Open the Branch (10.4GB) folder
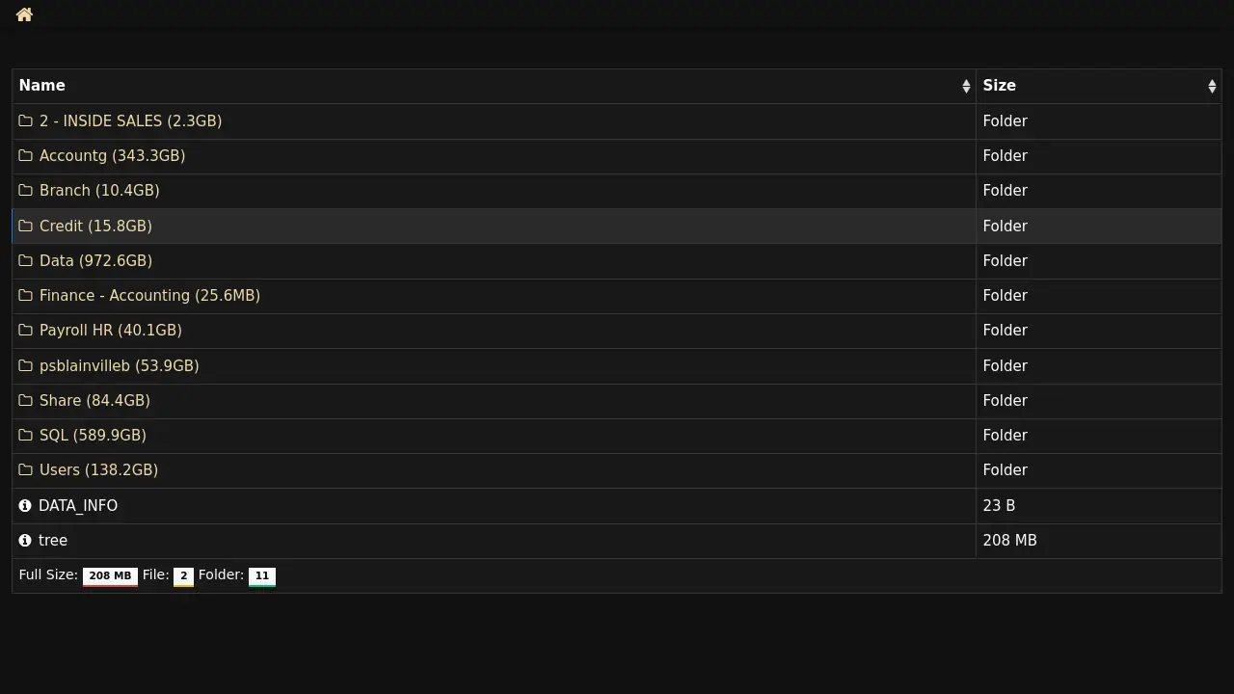The height and width of the screenshot is (694, 1234). click(x=99, y=191)
